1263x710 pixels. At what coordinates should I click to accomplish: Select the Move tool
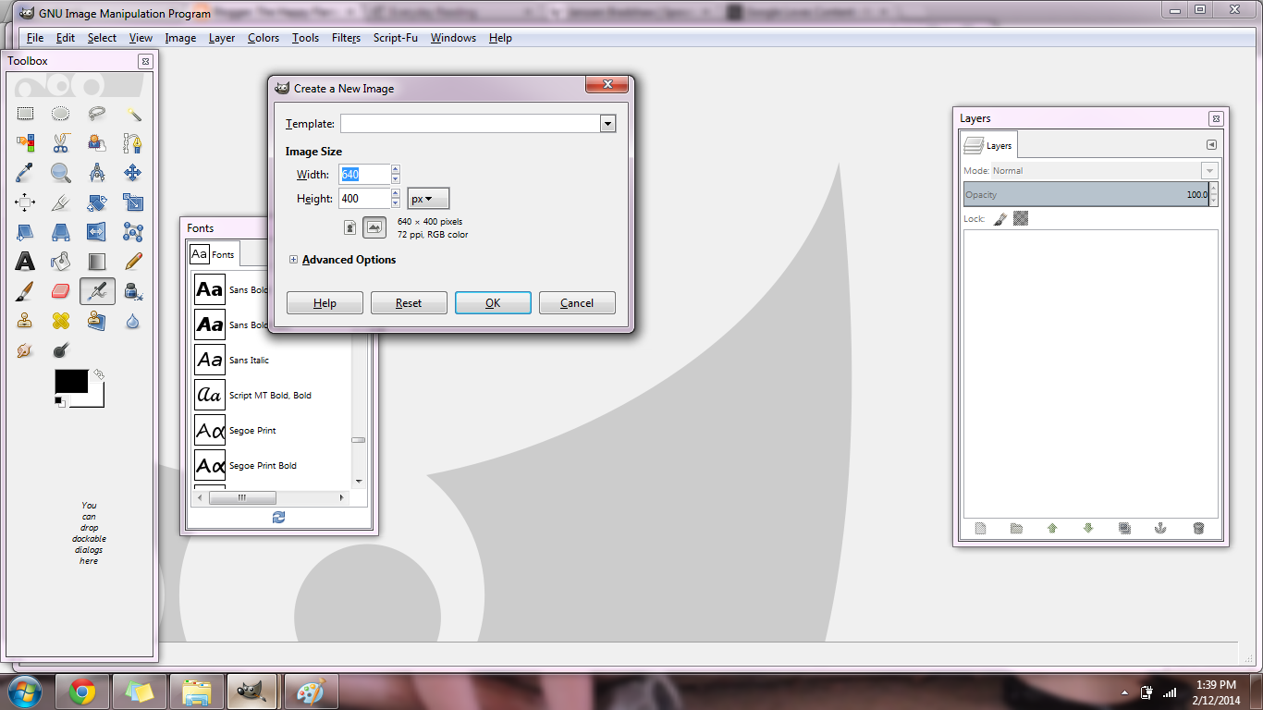point(133,173)
